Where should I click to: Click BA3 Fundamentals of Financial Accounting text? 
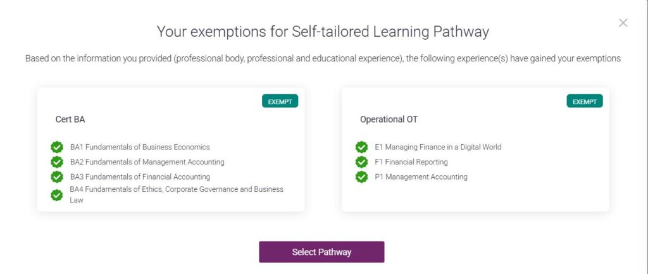click(x=140, y=177)
